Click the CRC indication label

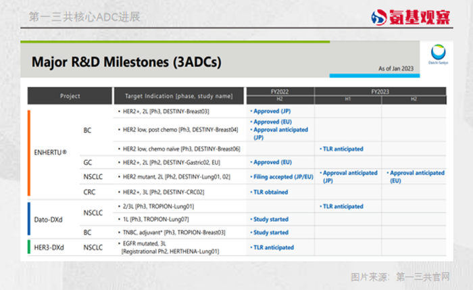coord(89,192)
